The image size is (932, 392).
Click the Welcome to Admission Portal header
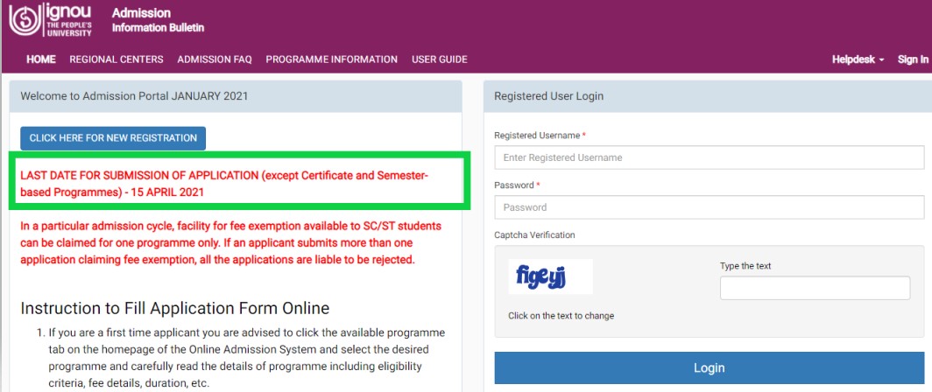click(236, 96)
